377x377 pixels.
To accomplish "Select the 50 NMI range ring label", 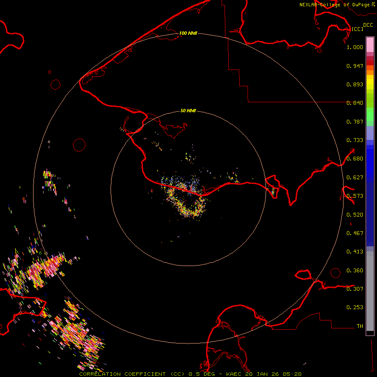I will pyautogui.click(x=188, y=111).
